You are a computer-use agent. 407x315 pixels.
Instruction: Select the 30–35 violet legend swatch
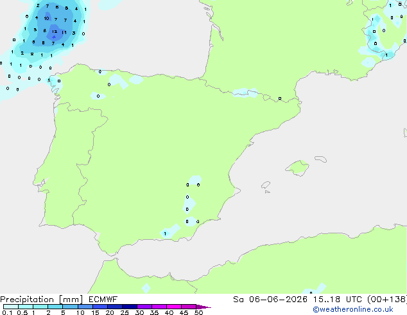click(144, 307)
